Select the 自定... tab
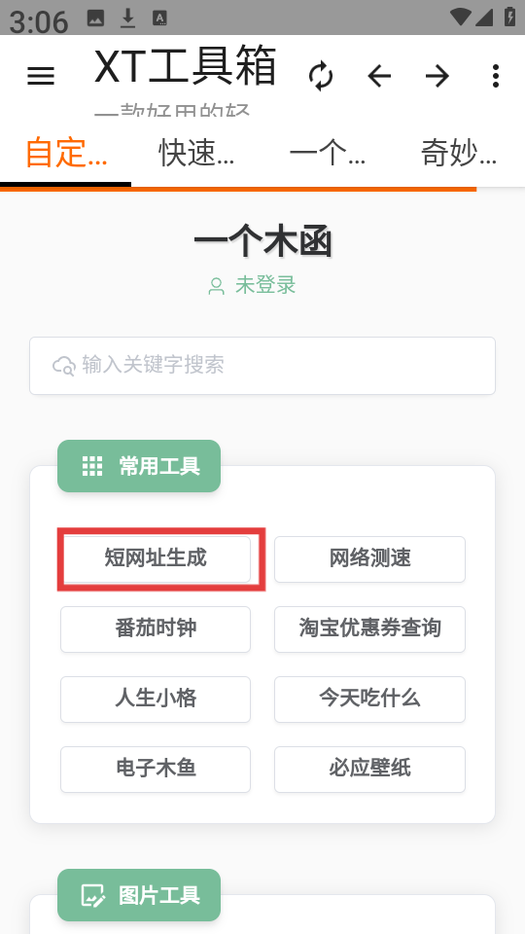The height and width of the screenshot is (934, 525). tap(65, 153)
